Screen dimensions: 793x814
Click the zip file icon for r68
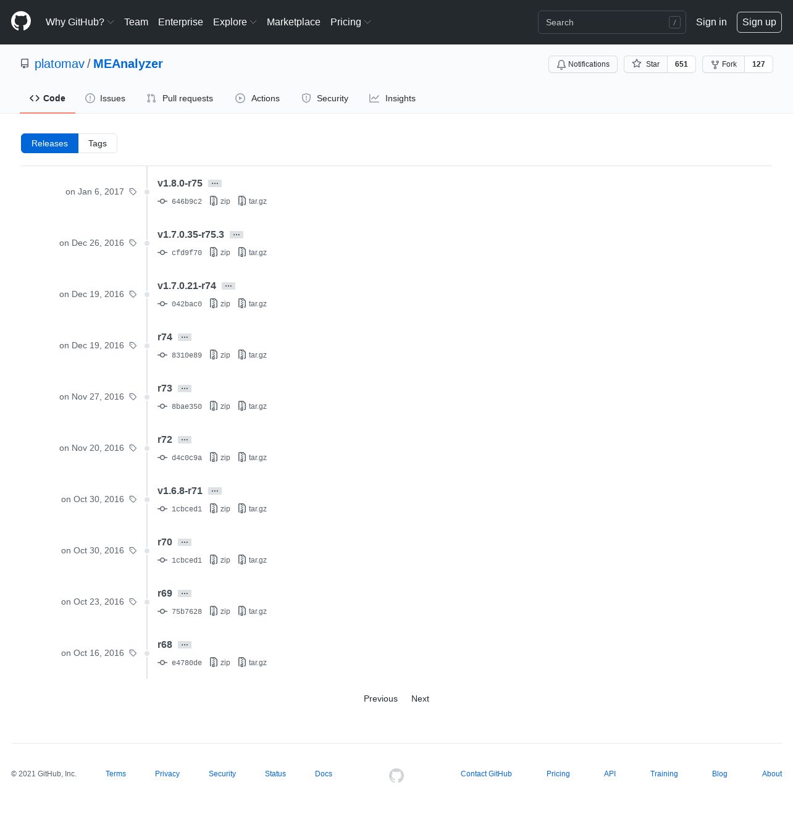[x=214, y=663]
